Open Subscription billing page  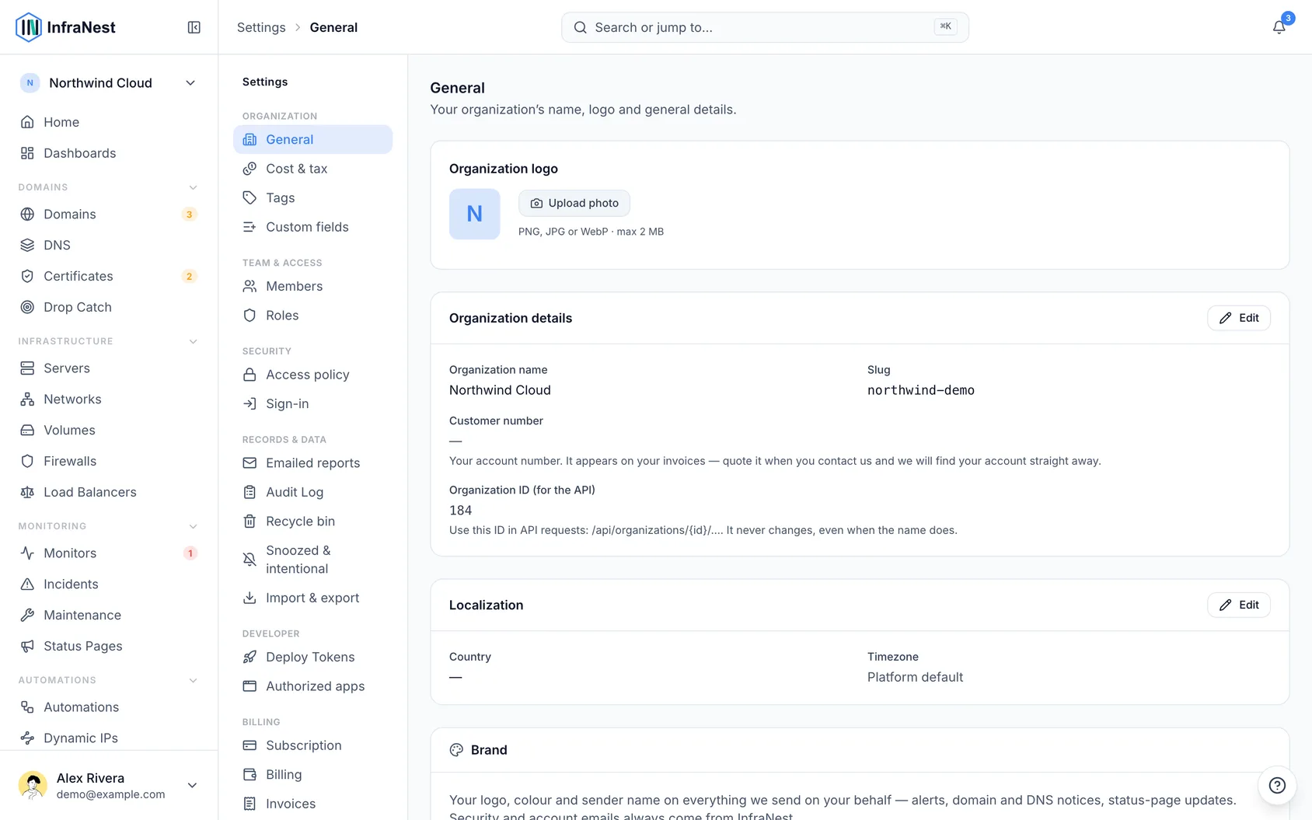(312, 745)
